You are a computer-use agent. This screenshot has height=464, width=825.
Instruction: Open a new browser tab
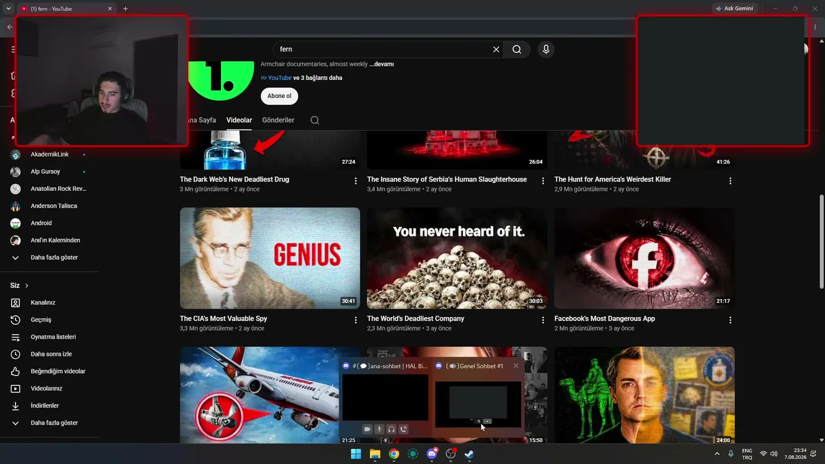point(125,8)
